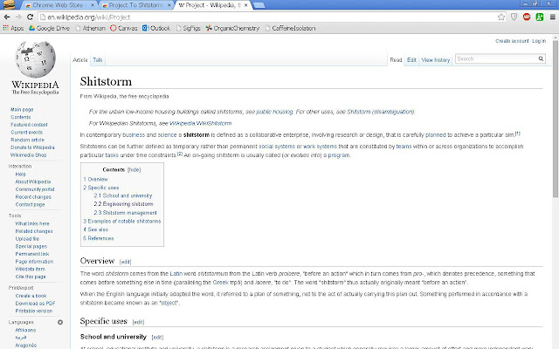Open the shield extension icon
Image resolution: width=559 pixels, height=349 pixels.
514,17
